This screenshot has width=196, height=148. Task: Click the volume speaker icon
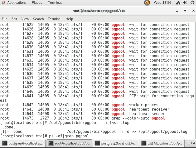185,3
